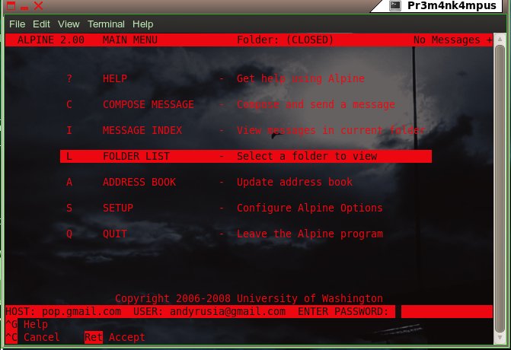
Task: Click the ? shortcut key for Help
Action: pyautogui.click(x=69, y=78)
